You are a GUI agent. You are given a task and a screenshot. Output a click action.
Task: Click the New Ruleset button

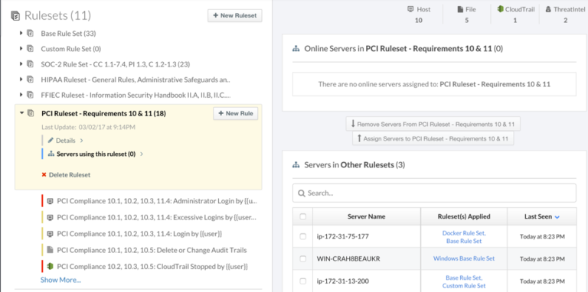tap(235, 16)
